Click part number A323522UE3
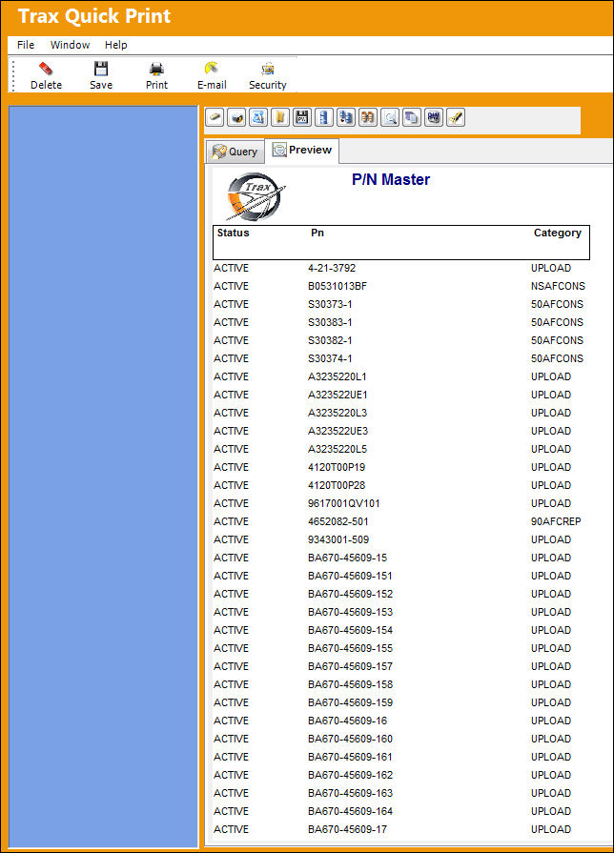 (x=338, y=431)
